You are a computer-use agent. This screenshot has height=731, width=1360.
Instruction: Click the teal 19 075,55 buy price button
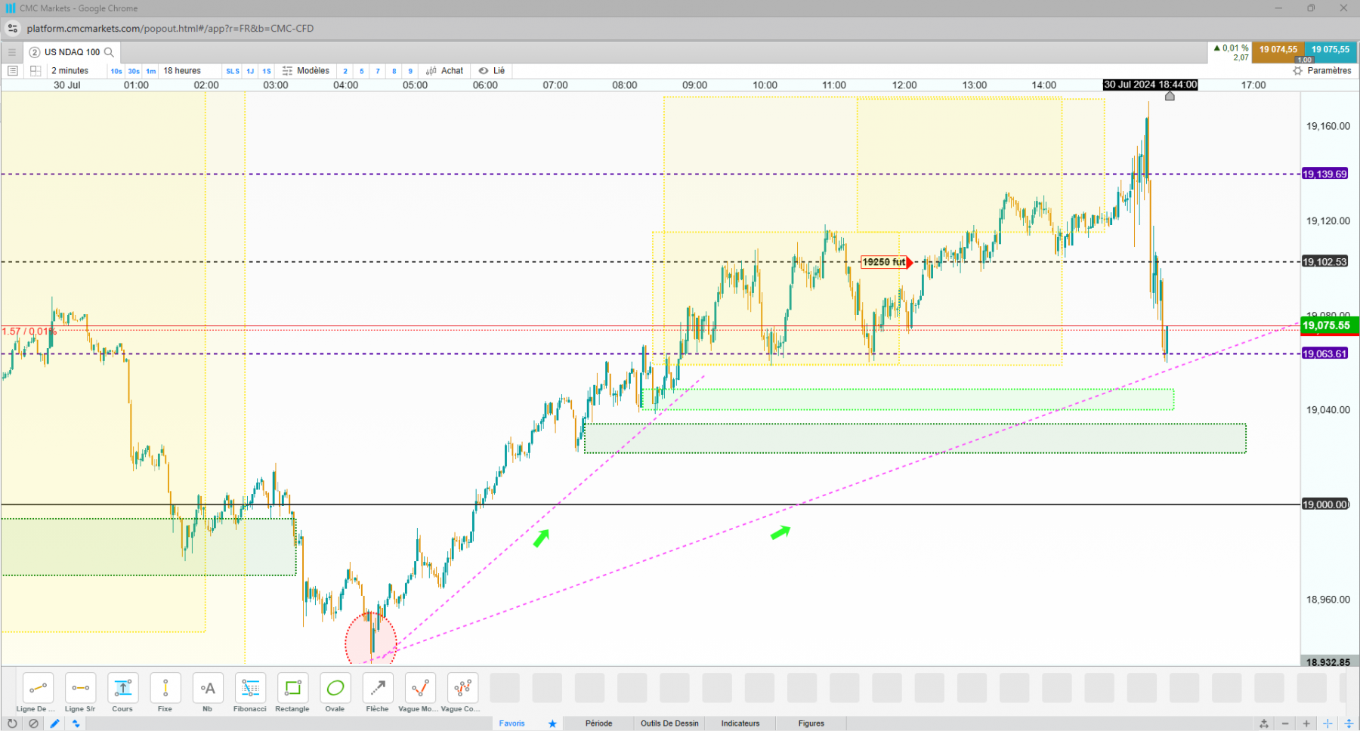pyautogui.click(x=1331, y=51)
